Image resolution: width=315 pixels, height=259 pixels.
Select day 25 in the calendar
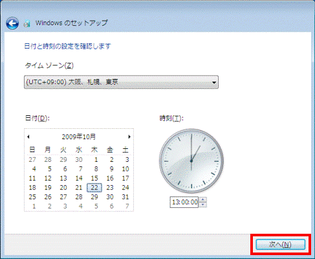[x=32, y=197]
